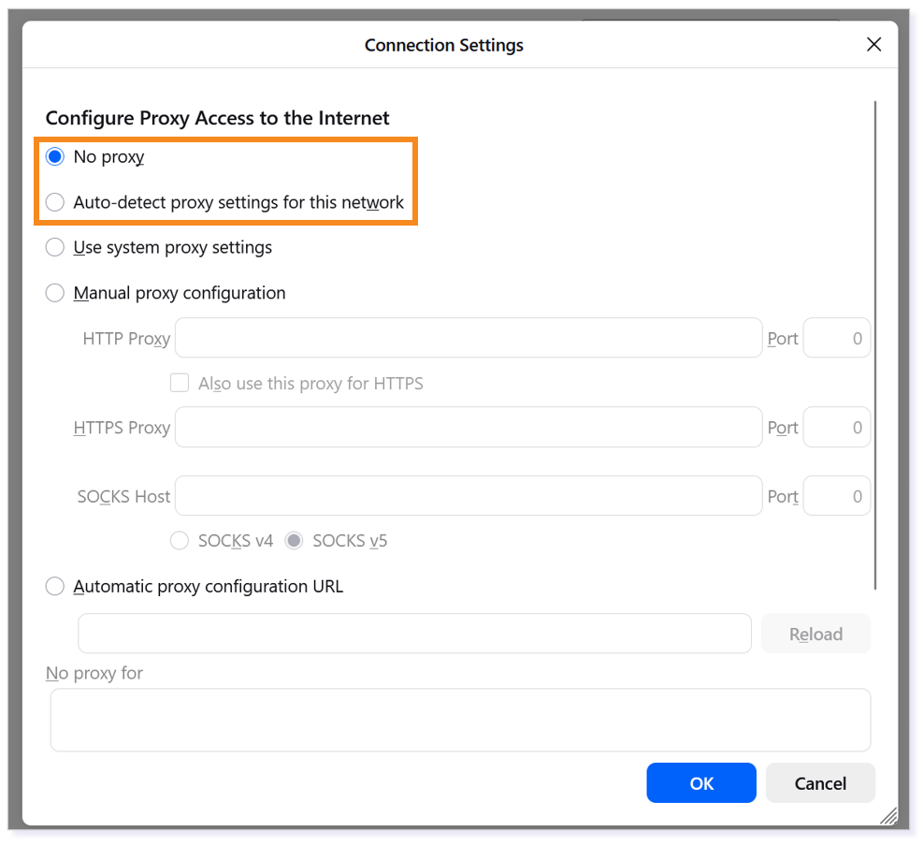
Task: Click the SOCKS Host field
Action: click(x=468, y=496)
